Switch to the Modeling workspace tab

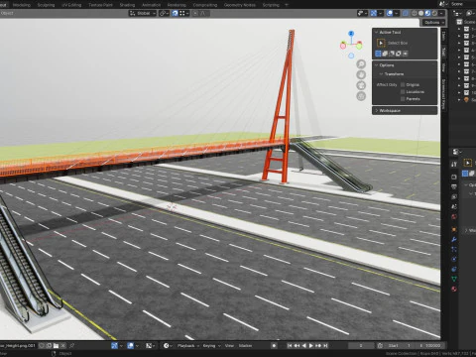pyautogui.click(x=22, y=5)
